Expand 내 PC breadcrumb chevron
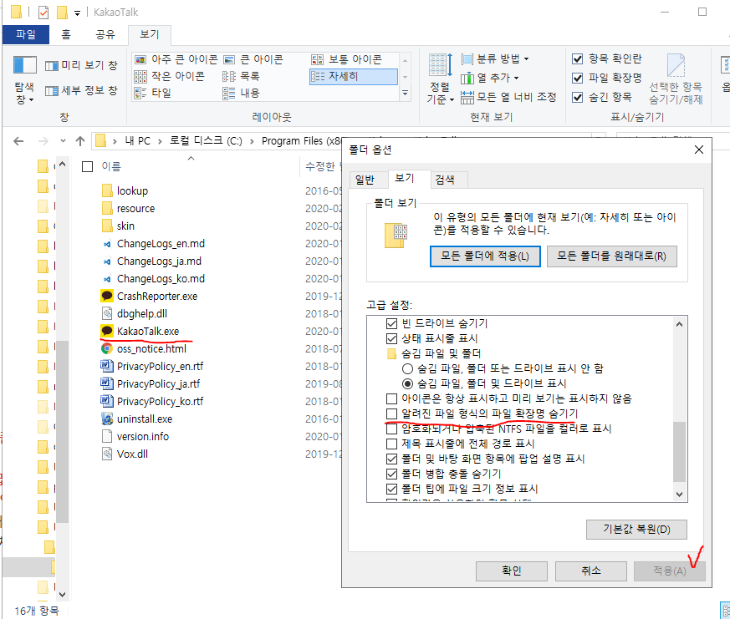 pyautogui.click(x=159, y=141)
